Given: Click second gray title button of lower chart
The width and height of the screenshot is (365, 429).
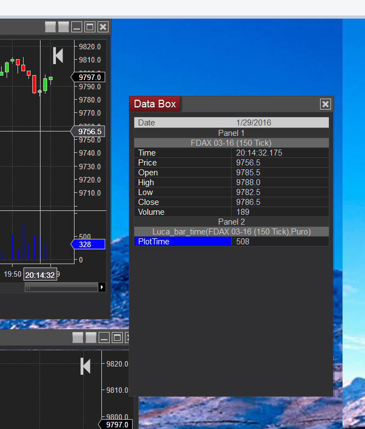Looking at the screenshot, I should tap(91, 338).
